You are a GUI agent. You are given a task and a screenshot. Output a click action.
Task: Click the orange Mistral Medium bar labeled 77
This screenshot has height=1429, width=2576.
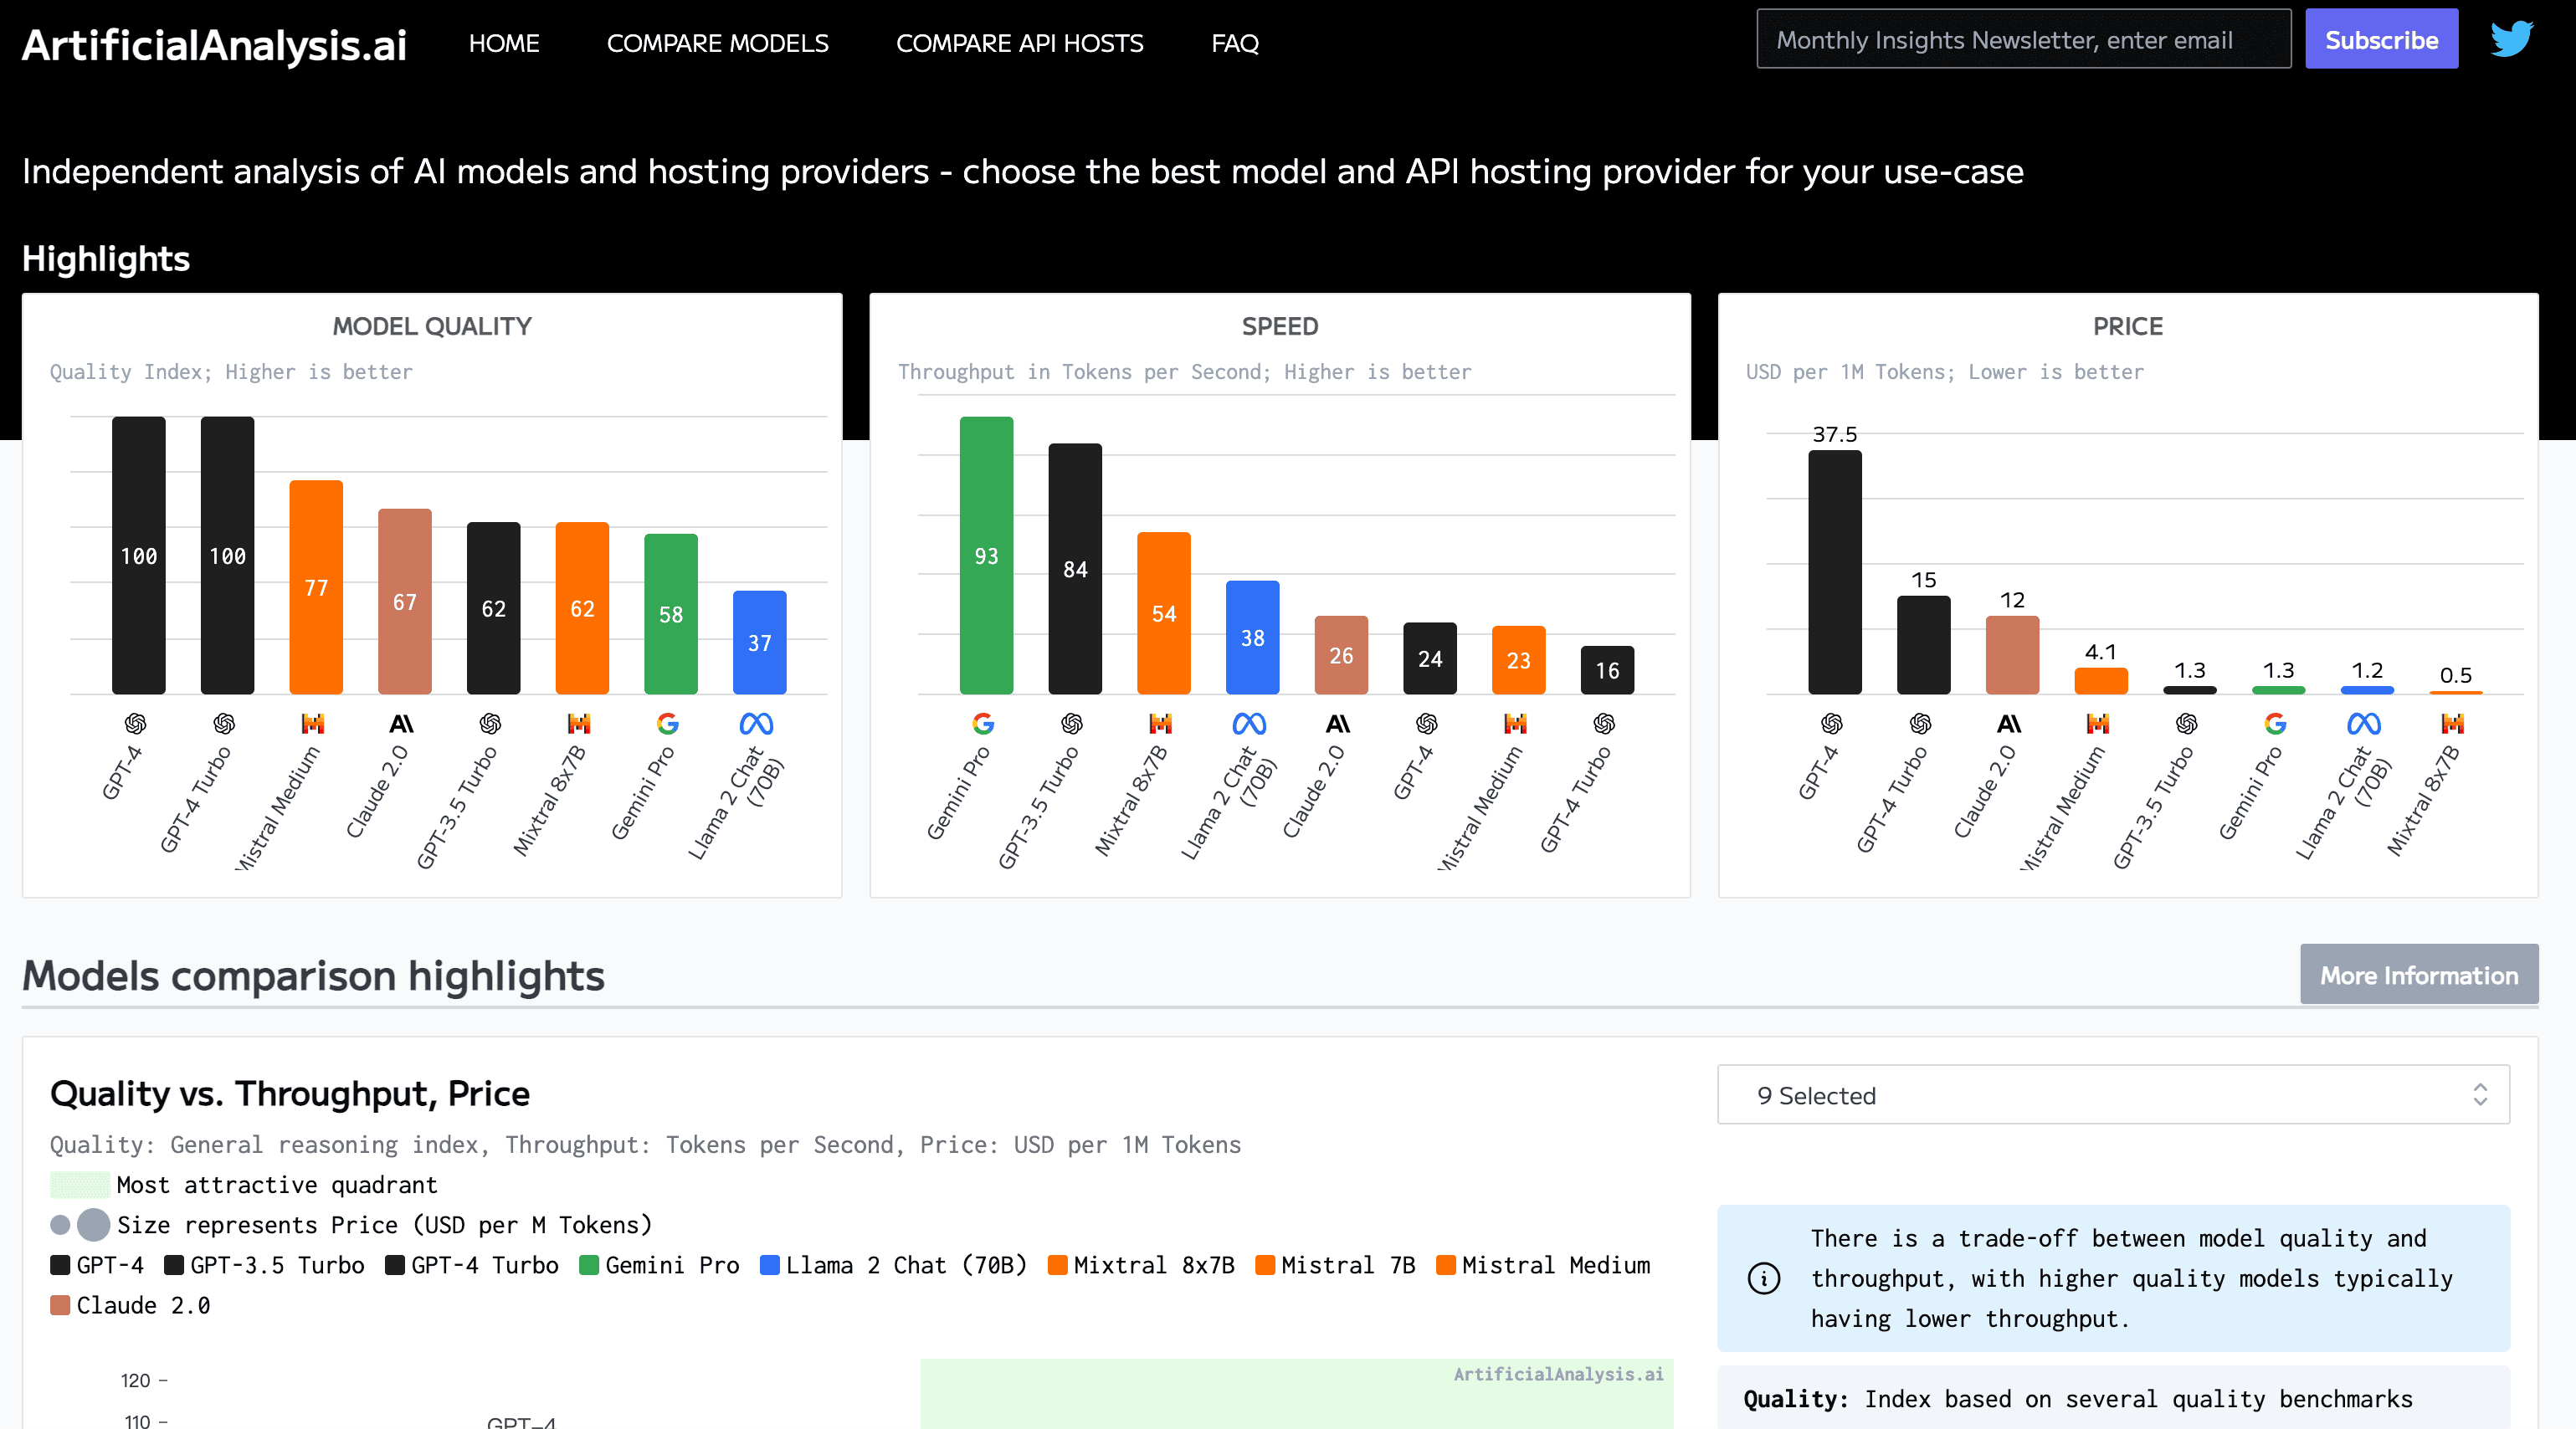tap(316, 587)
